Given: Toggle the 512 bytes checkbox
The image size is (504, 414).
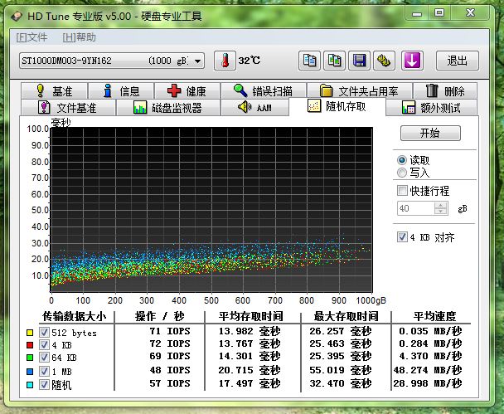Looking at the screenshot, I should 44,333.
